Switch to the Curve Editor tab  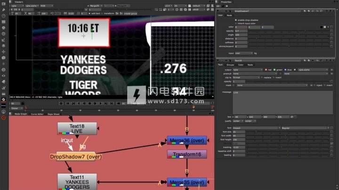tap(37, 114)
